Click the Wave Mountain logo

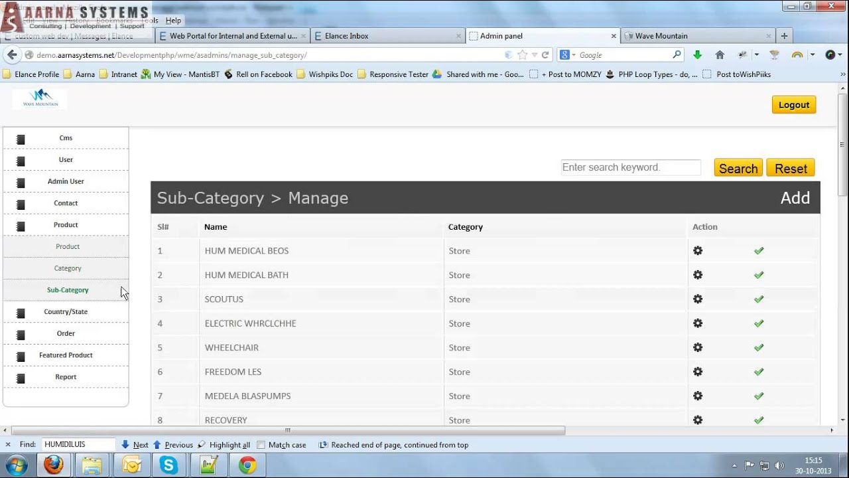(x=40, y=99)
